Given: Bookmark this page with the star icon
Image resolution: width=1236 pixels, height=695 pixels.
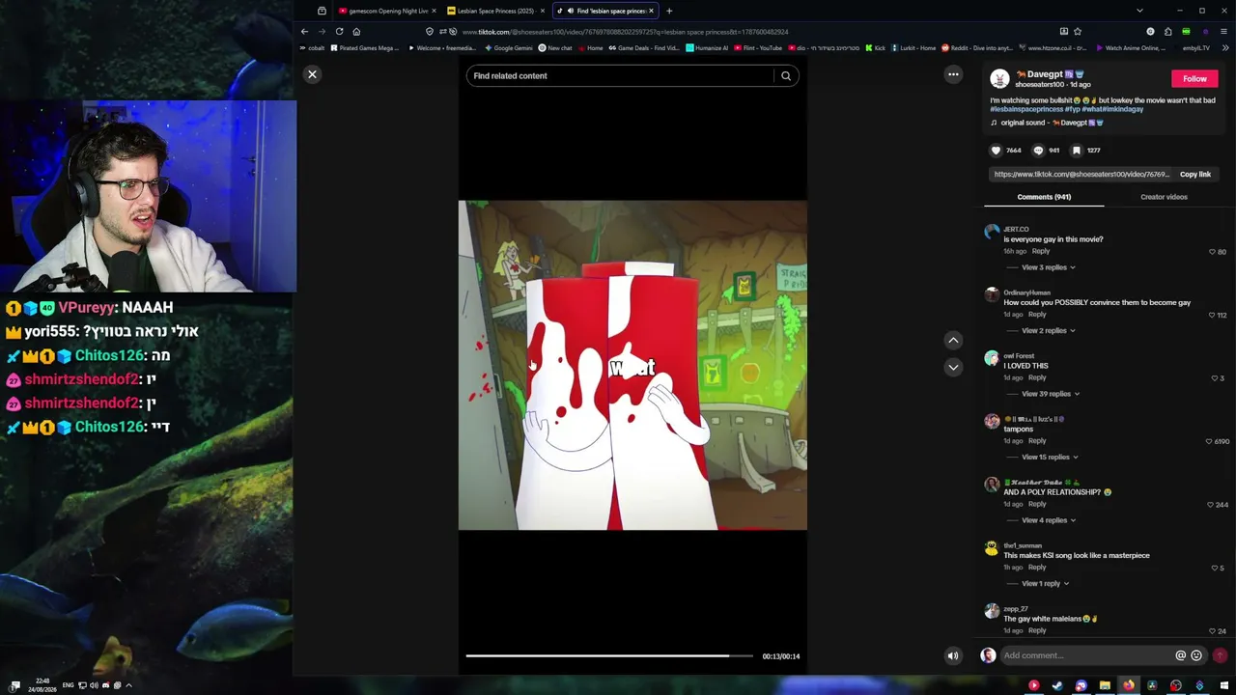Looking at the screenshot, I should [x=1078, y=32].
